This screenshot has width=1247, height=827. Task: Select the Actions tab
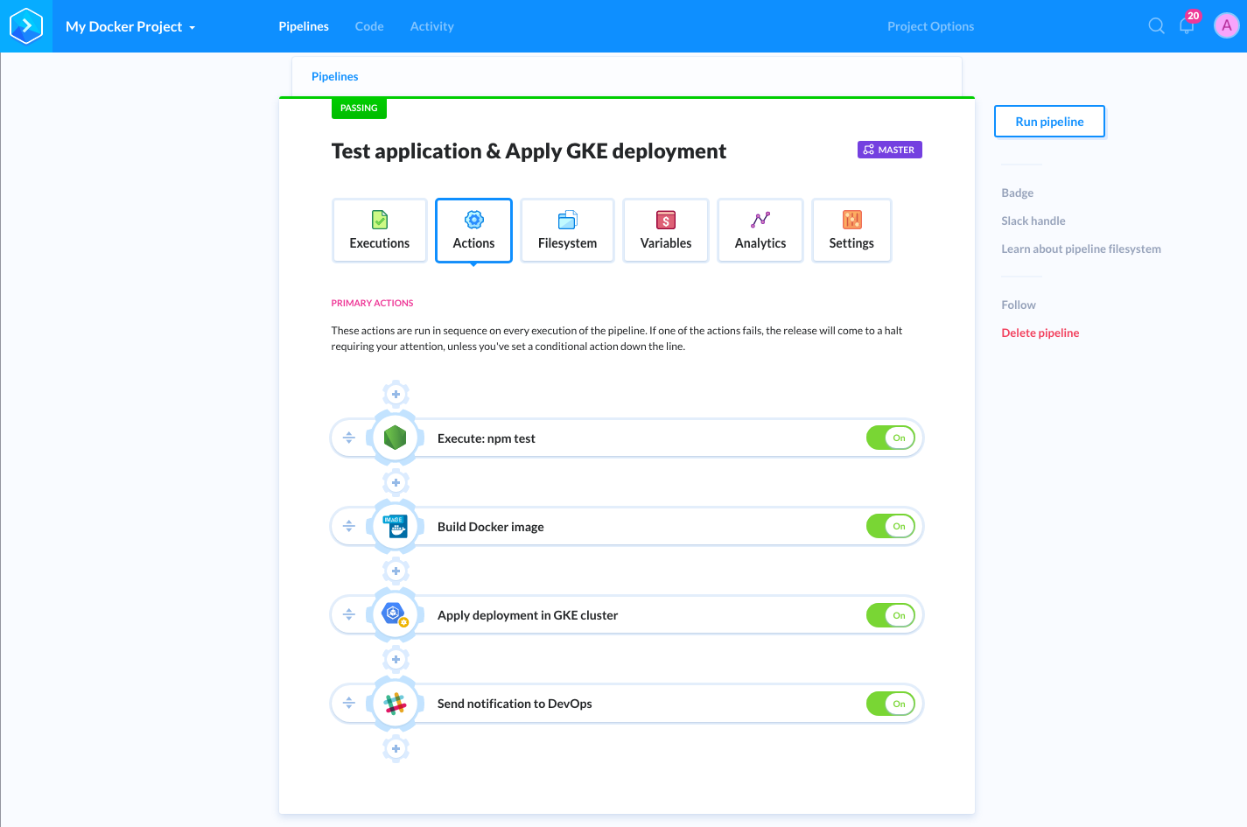point(473,230)
